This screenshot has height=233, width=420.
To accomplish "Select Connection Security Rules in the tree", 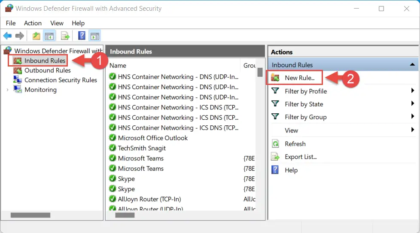I will pos(61,80).
